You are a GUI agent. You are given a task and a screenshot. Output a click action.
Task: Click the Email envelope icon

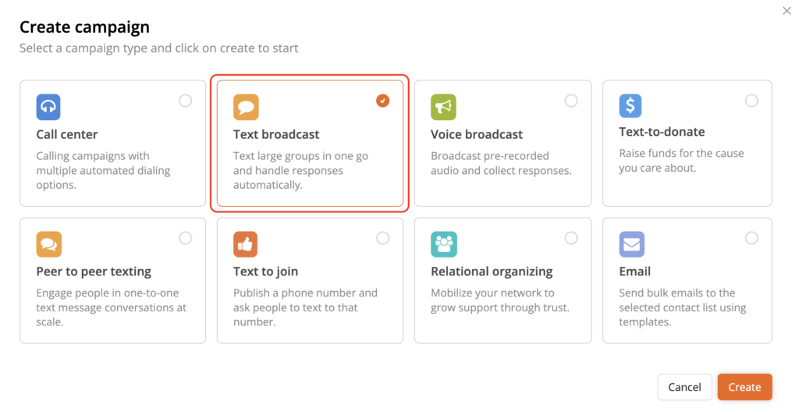[x=631, y=244]
